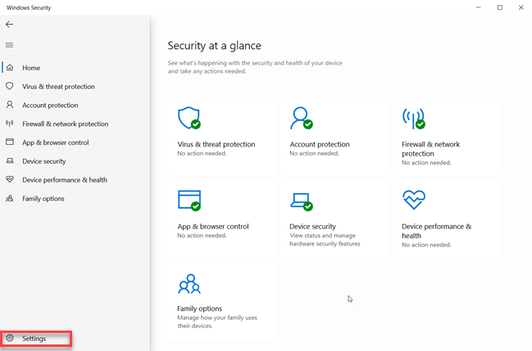Click the large antenna icon on Firewall tile
The image size is (532, 351).
(x=414, y=119)
